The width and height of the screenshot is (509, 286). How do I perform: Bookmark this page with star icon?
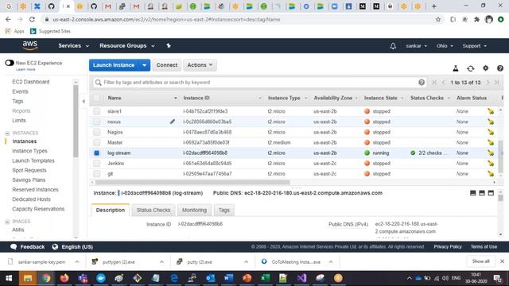[438, 19]
